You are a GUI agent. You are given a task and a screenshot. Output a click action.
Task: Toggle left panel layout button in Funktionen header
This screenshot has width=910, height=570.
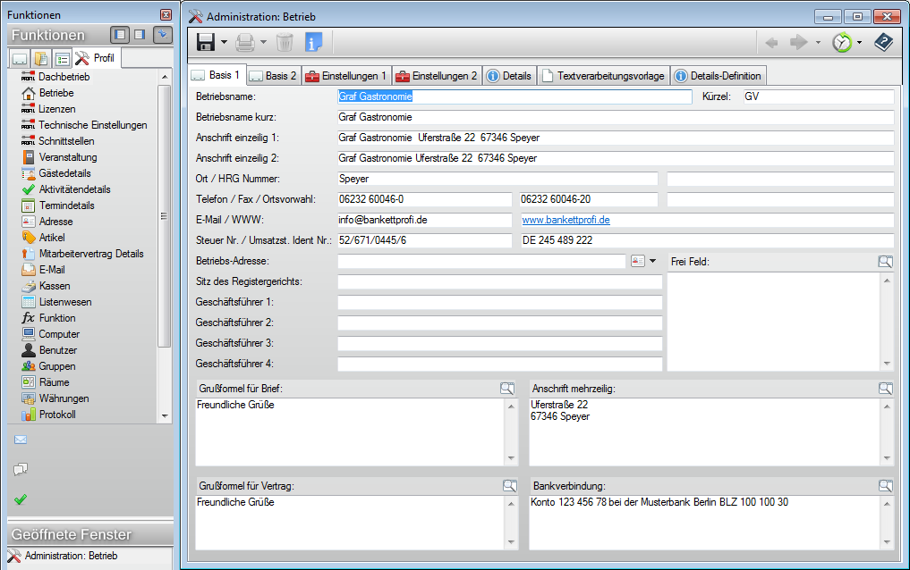(120, 35)
